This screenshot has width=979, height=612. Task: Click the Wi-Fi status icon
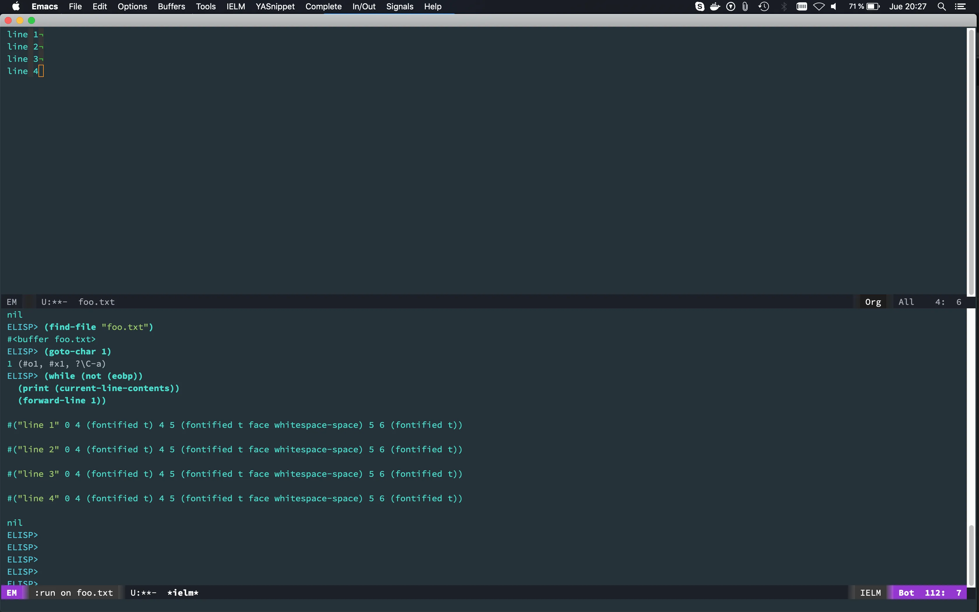(x=819, y=6)
